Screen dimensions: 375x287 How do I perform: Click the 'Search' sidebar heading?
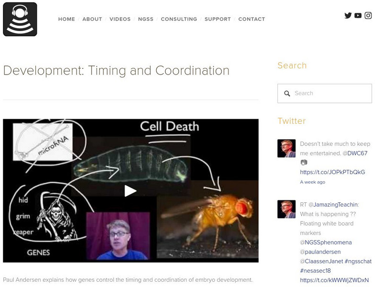pos(292,66)
